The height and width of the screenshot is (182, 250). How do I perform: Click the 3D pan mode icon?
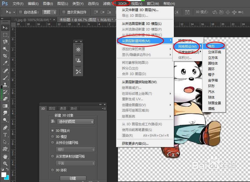228,12
